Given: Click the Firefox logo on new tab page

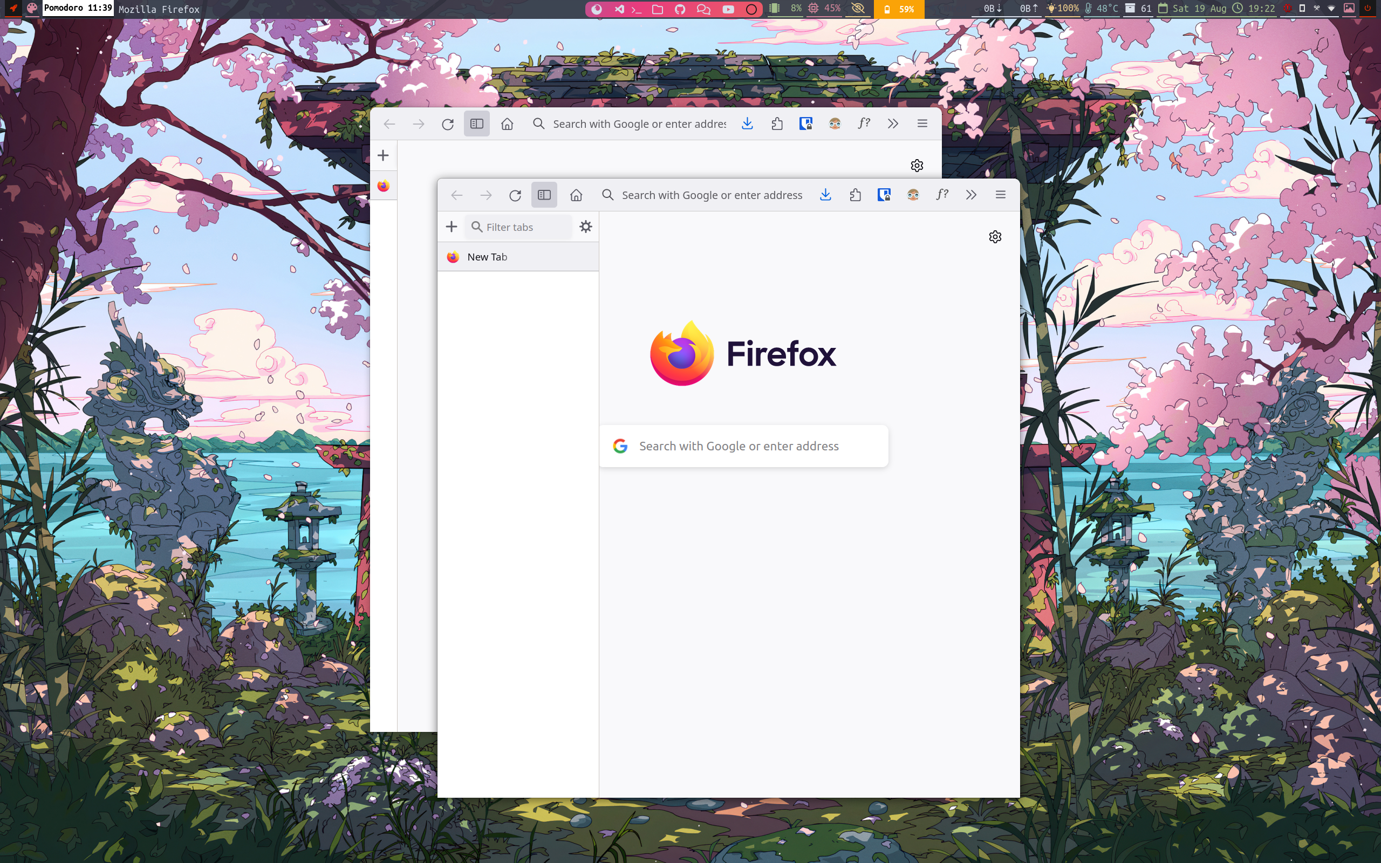Looking at the screenshot, I should click(743, 353).
